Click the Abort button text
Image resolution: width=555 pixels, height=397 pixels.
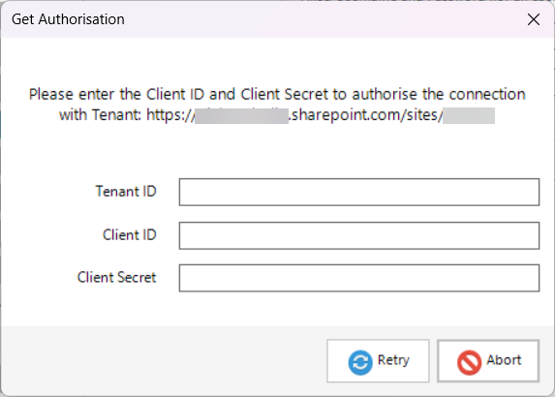pyautogui.click(x=504, y=360)
